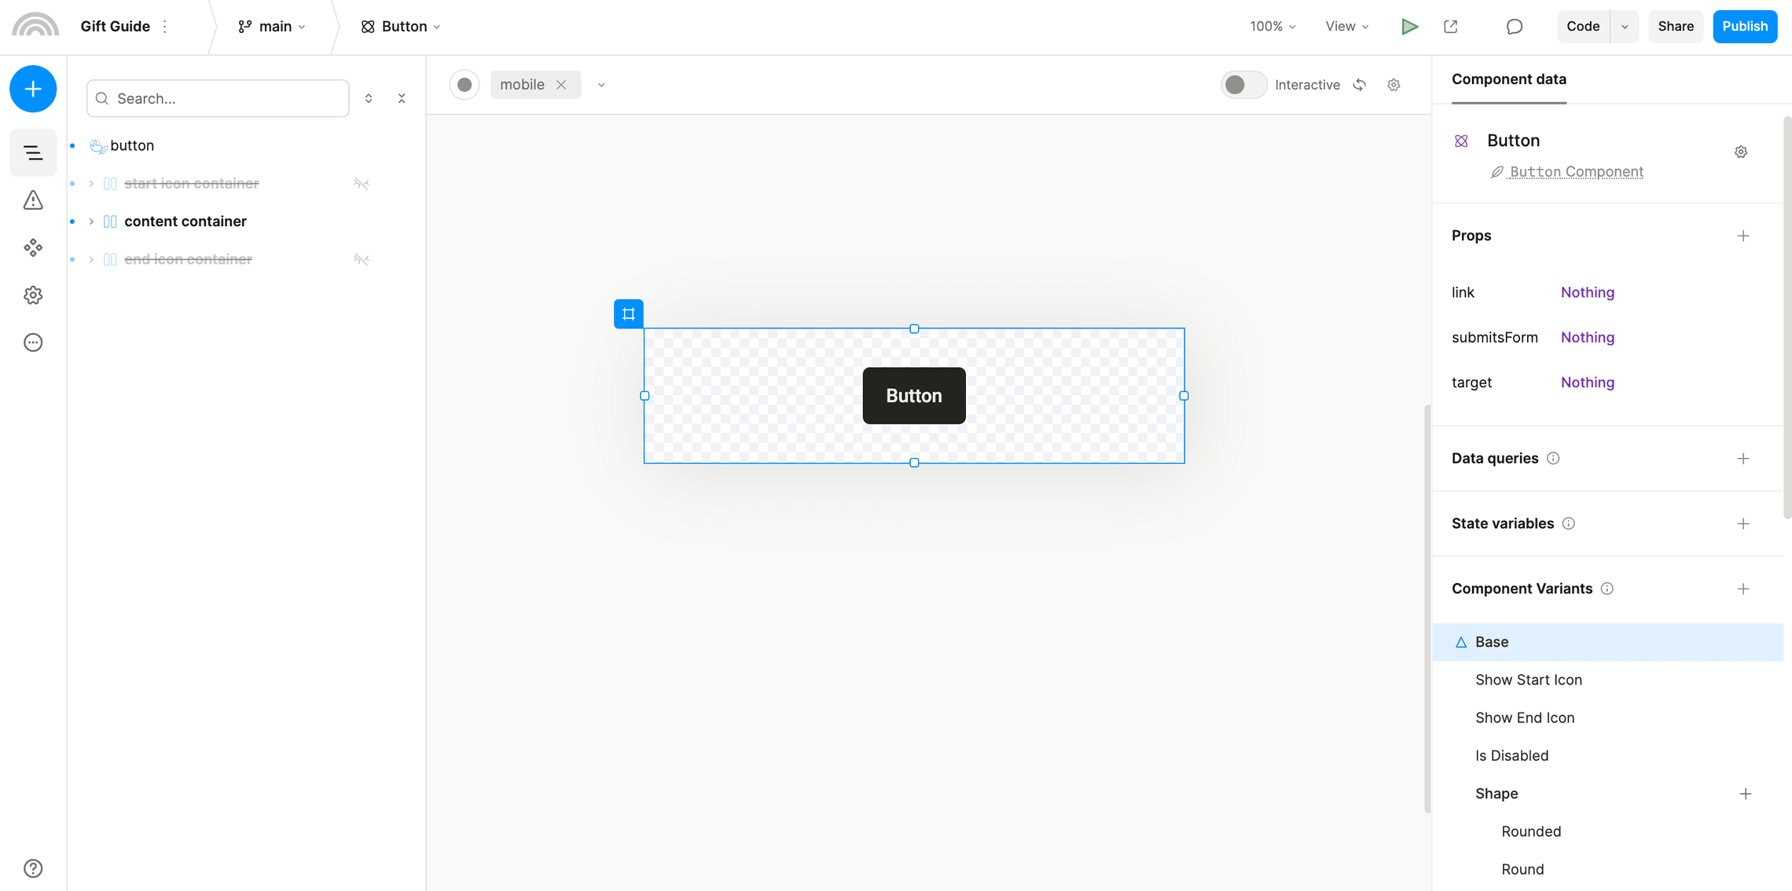1792x891 pixels.
Task: Open the Button Component link
Action: coord(1576,171)
